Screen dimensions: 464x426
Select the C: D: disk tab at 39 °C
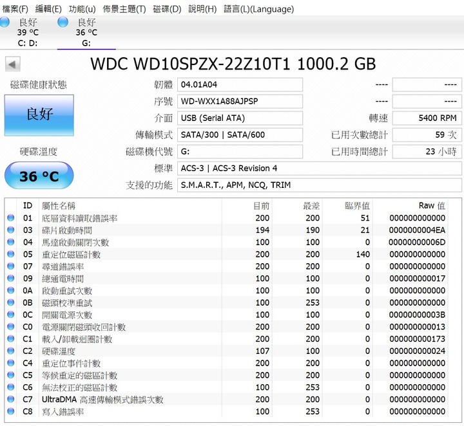(x=28, y=32)
